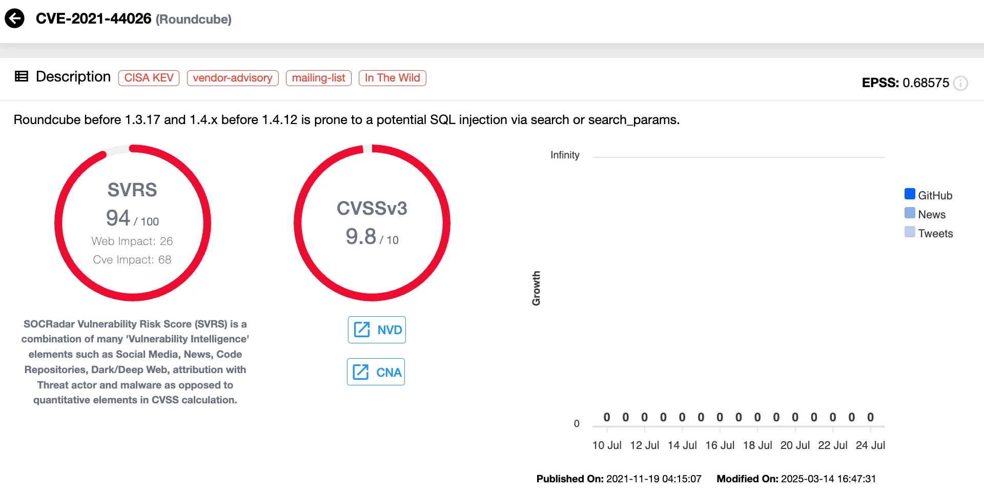Click the CVSSv3 score gauge
The height and width of the screenshot is (491, 984).
point(372,223)
